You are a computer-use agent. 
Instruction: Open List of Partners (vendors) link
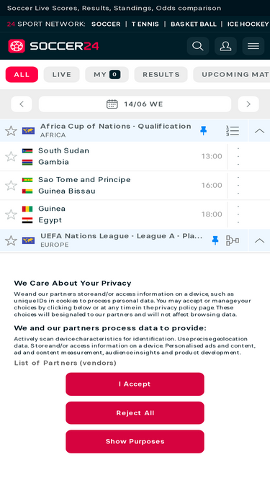point(66,363)
